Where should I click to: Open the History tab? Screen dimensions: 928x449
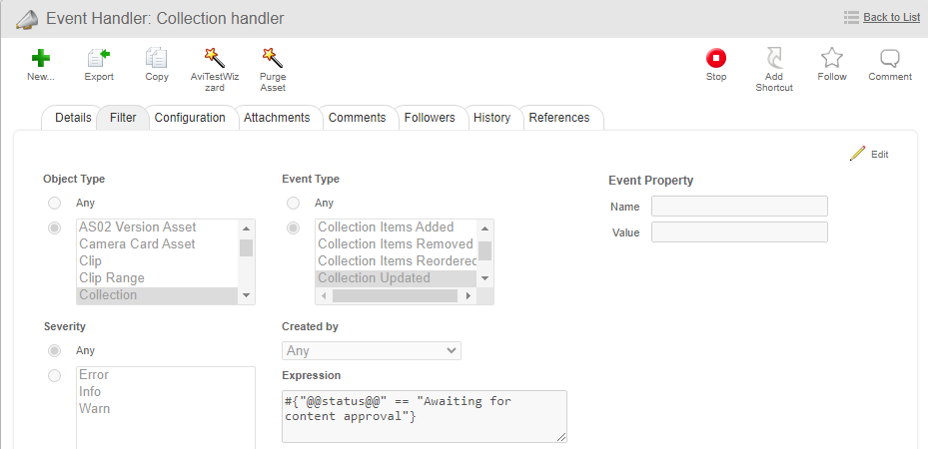[x=491, y=118]
